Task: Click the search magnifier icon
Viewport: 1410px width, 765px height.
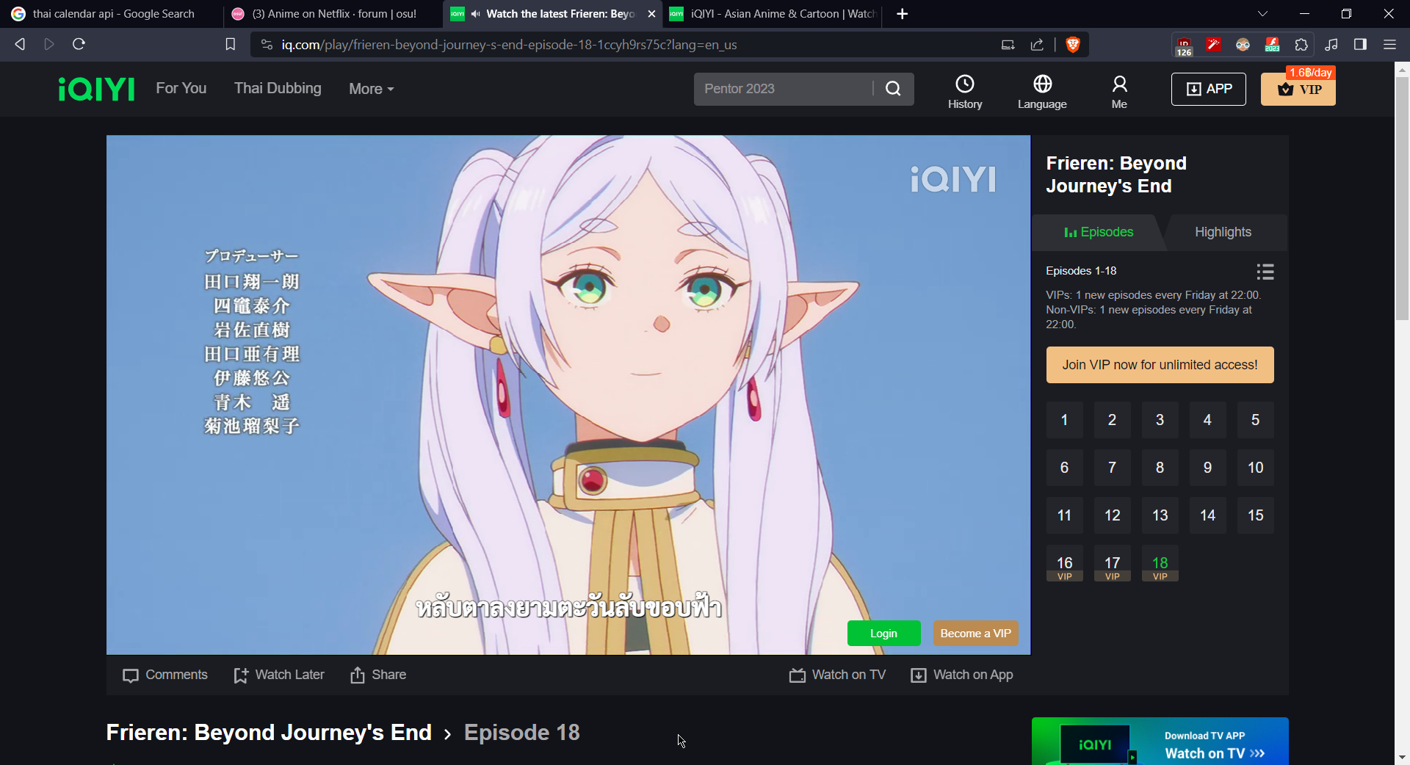Action: point(893,89)
